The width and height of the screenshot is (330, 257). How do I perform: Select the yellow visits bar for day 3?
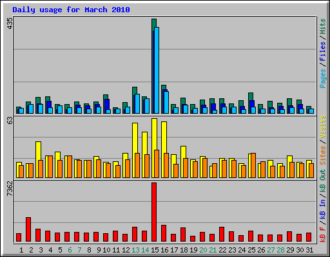38,159
